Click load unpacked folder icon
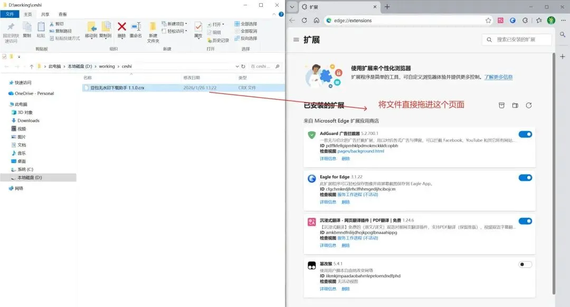 pos(515,105)
